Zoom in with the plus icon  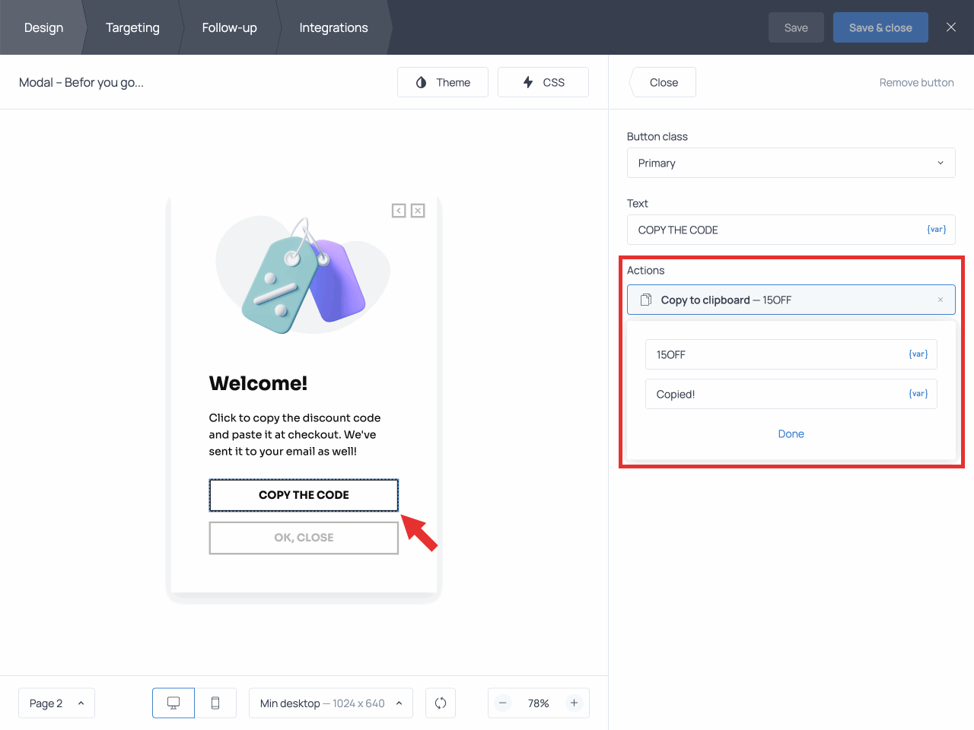574,703
